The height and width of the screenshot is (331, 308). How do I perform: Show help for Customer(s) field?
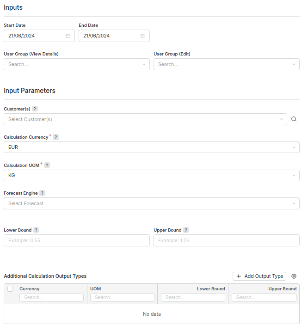pos(35,109)
